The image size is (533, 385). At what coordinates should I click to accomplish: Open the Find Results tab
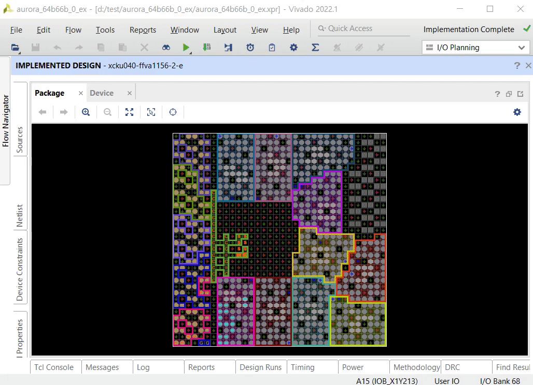coord(513,367)
